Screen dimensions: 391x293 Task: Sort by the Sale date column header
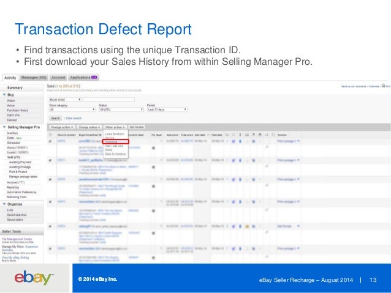pyautogui.click(x=200, y=135)
